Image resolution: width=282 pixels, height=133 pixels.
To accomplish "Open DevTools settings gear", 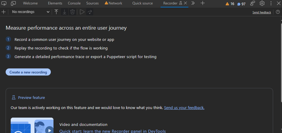I will 262,3.
